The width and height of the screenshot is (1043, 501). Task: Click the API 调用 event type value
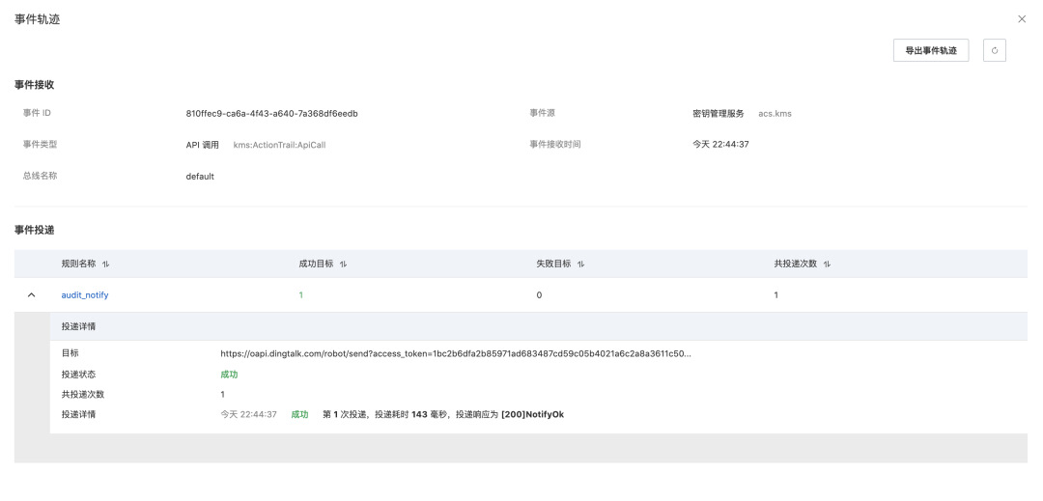coord(202,145)
